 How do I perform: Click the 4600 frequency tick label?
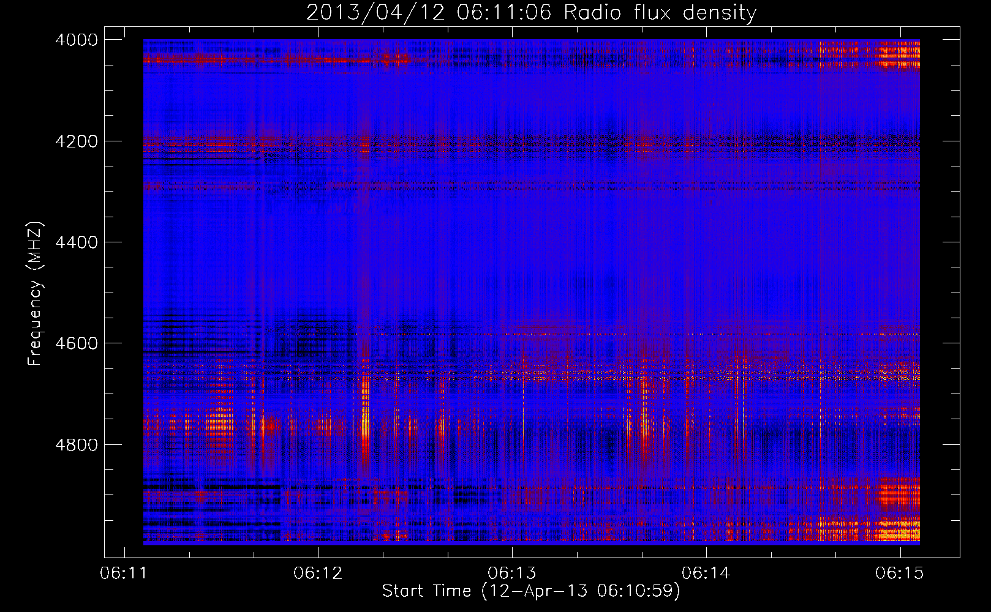[x=77, y=343]
